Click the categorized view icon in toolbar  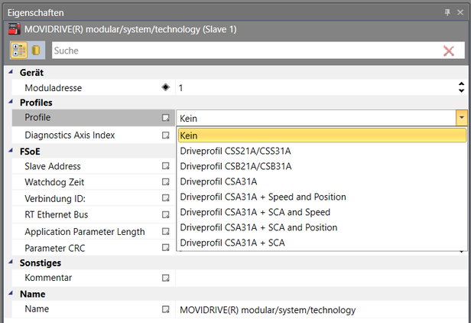click(x=18, y=51)
